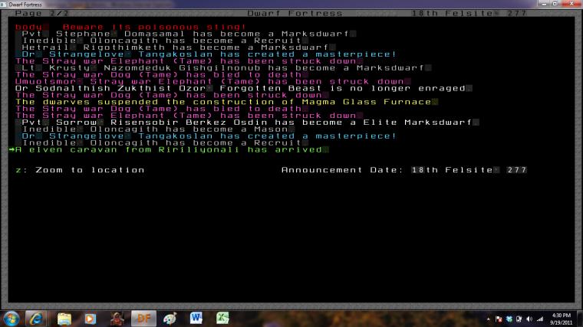Click the green arrow cursor beside the elven caravan line

click(12, 149)
